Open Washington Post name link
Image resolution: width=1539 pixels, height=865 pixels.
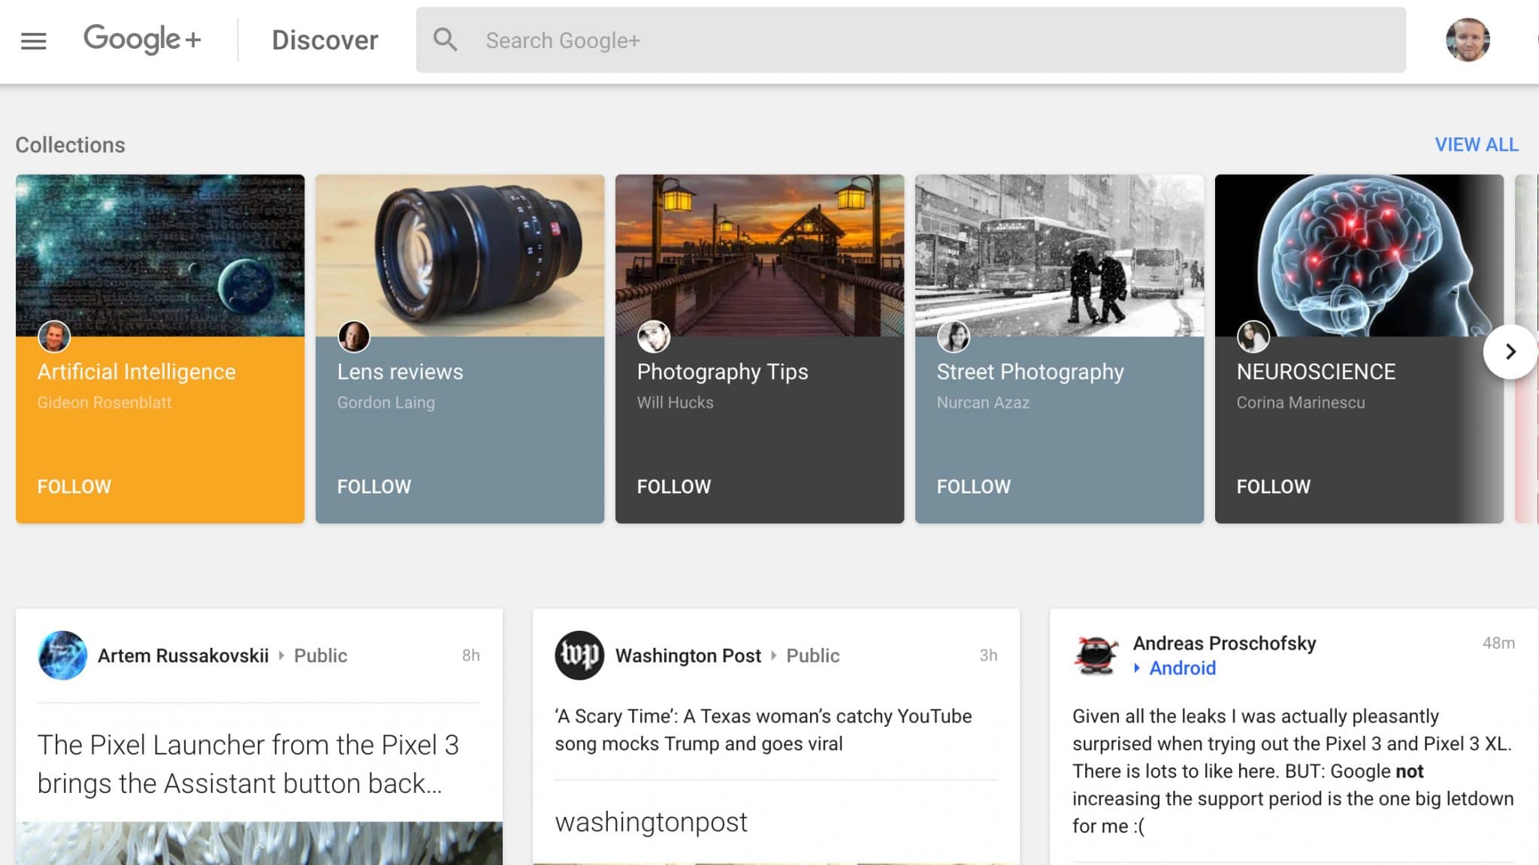(688, 656)
